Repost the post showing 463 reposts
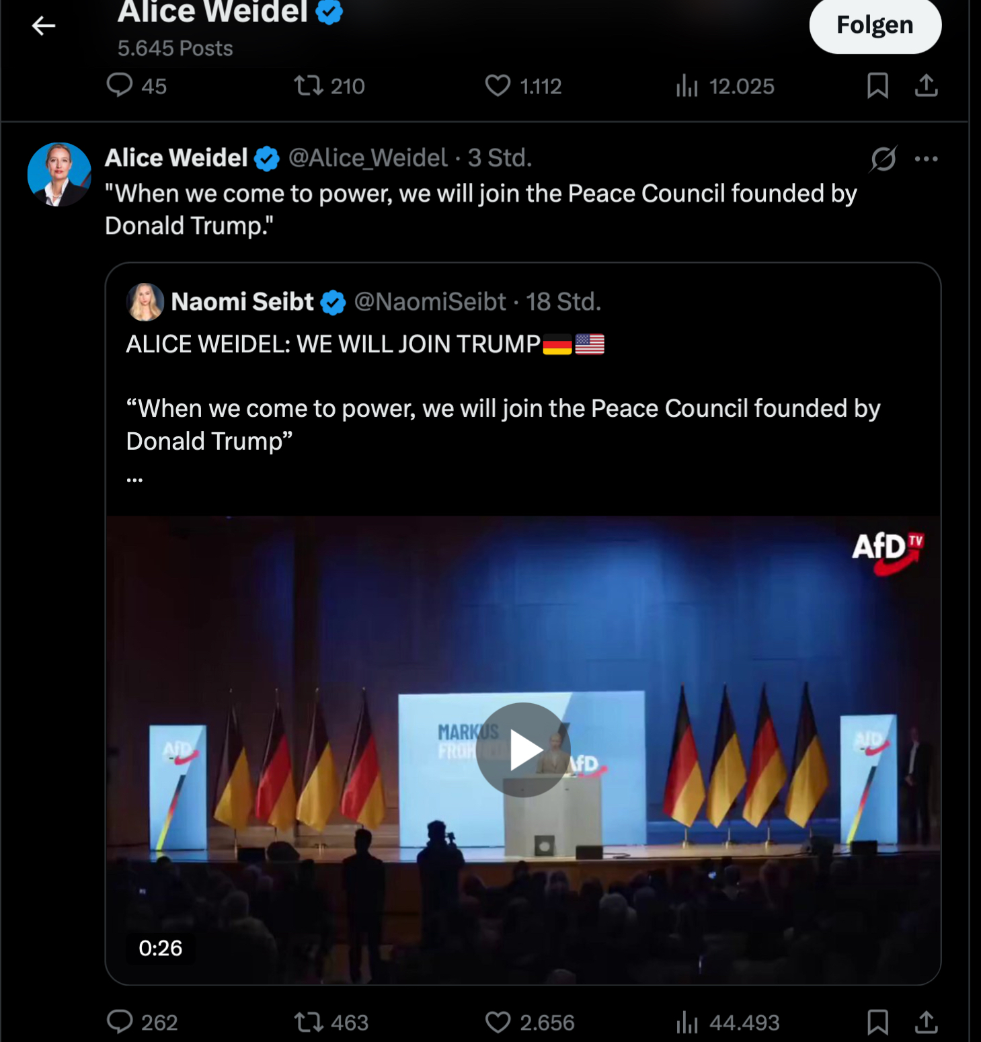The width and height of the screenshot is (981, 1042). pos(309,1022)
